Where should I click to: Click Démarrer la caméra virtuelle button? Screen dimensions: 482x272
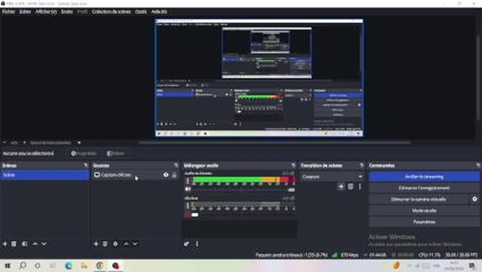[419, 199]
